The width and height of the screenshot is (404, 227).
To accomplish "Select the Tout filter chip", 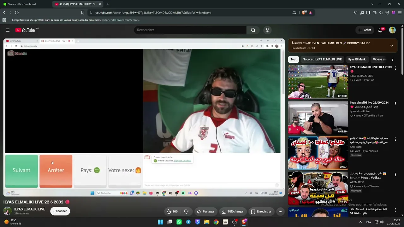I will click(x=294, y=59).
